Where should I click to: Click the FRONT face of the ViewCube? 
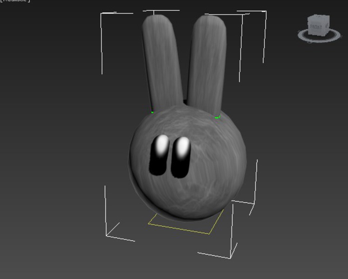[x=316, y=27]
